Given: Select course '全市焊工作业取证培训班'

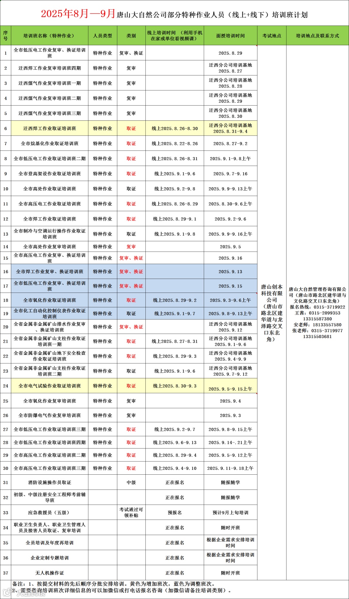Looking at the screenshot, I should [x=49, y=219].
